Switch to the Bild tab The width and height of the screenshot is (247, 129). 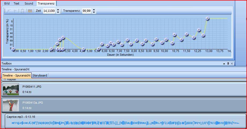(7, 3)
